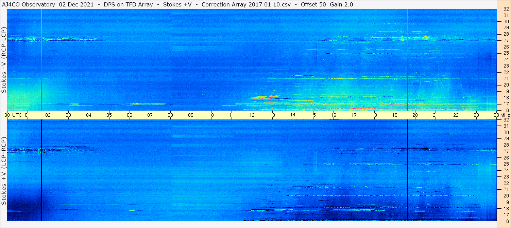Image resolution: width=511 pixels, height=228 pixels.
Task: Click the "20" MHz tick, lower panel
Action: 506,195
